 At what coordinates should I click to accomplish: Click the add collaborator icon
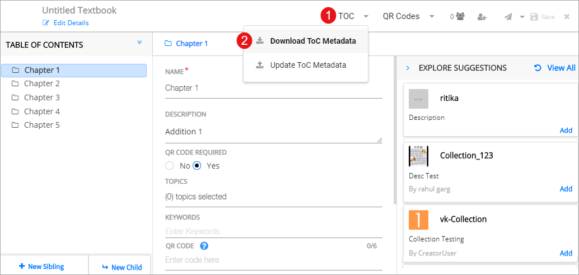click(x=482, y=17)
